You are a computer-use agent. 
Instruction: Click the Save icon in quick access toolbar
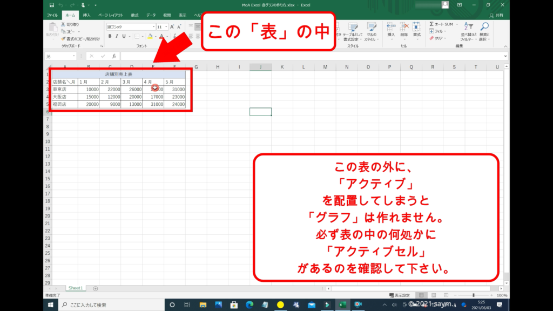pyautogui.click(x=51, y=5)
